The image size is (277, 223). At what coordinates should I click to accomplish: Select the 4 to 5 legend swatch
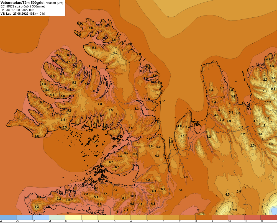pyautogui.click(x=138, y=217)
